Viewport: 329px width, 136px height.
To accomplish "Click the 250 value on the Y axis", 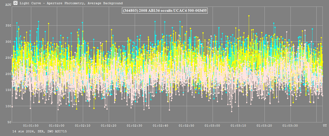I will click(x=8, y=58).
